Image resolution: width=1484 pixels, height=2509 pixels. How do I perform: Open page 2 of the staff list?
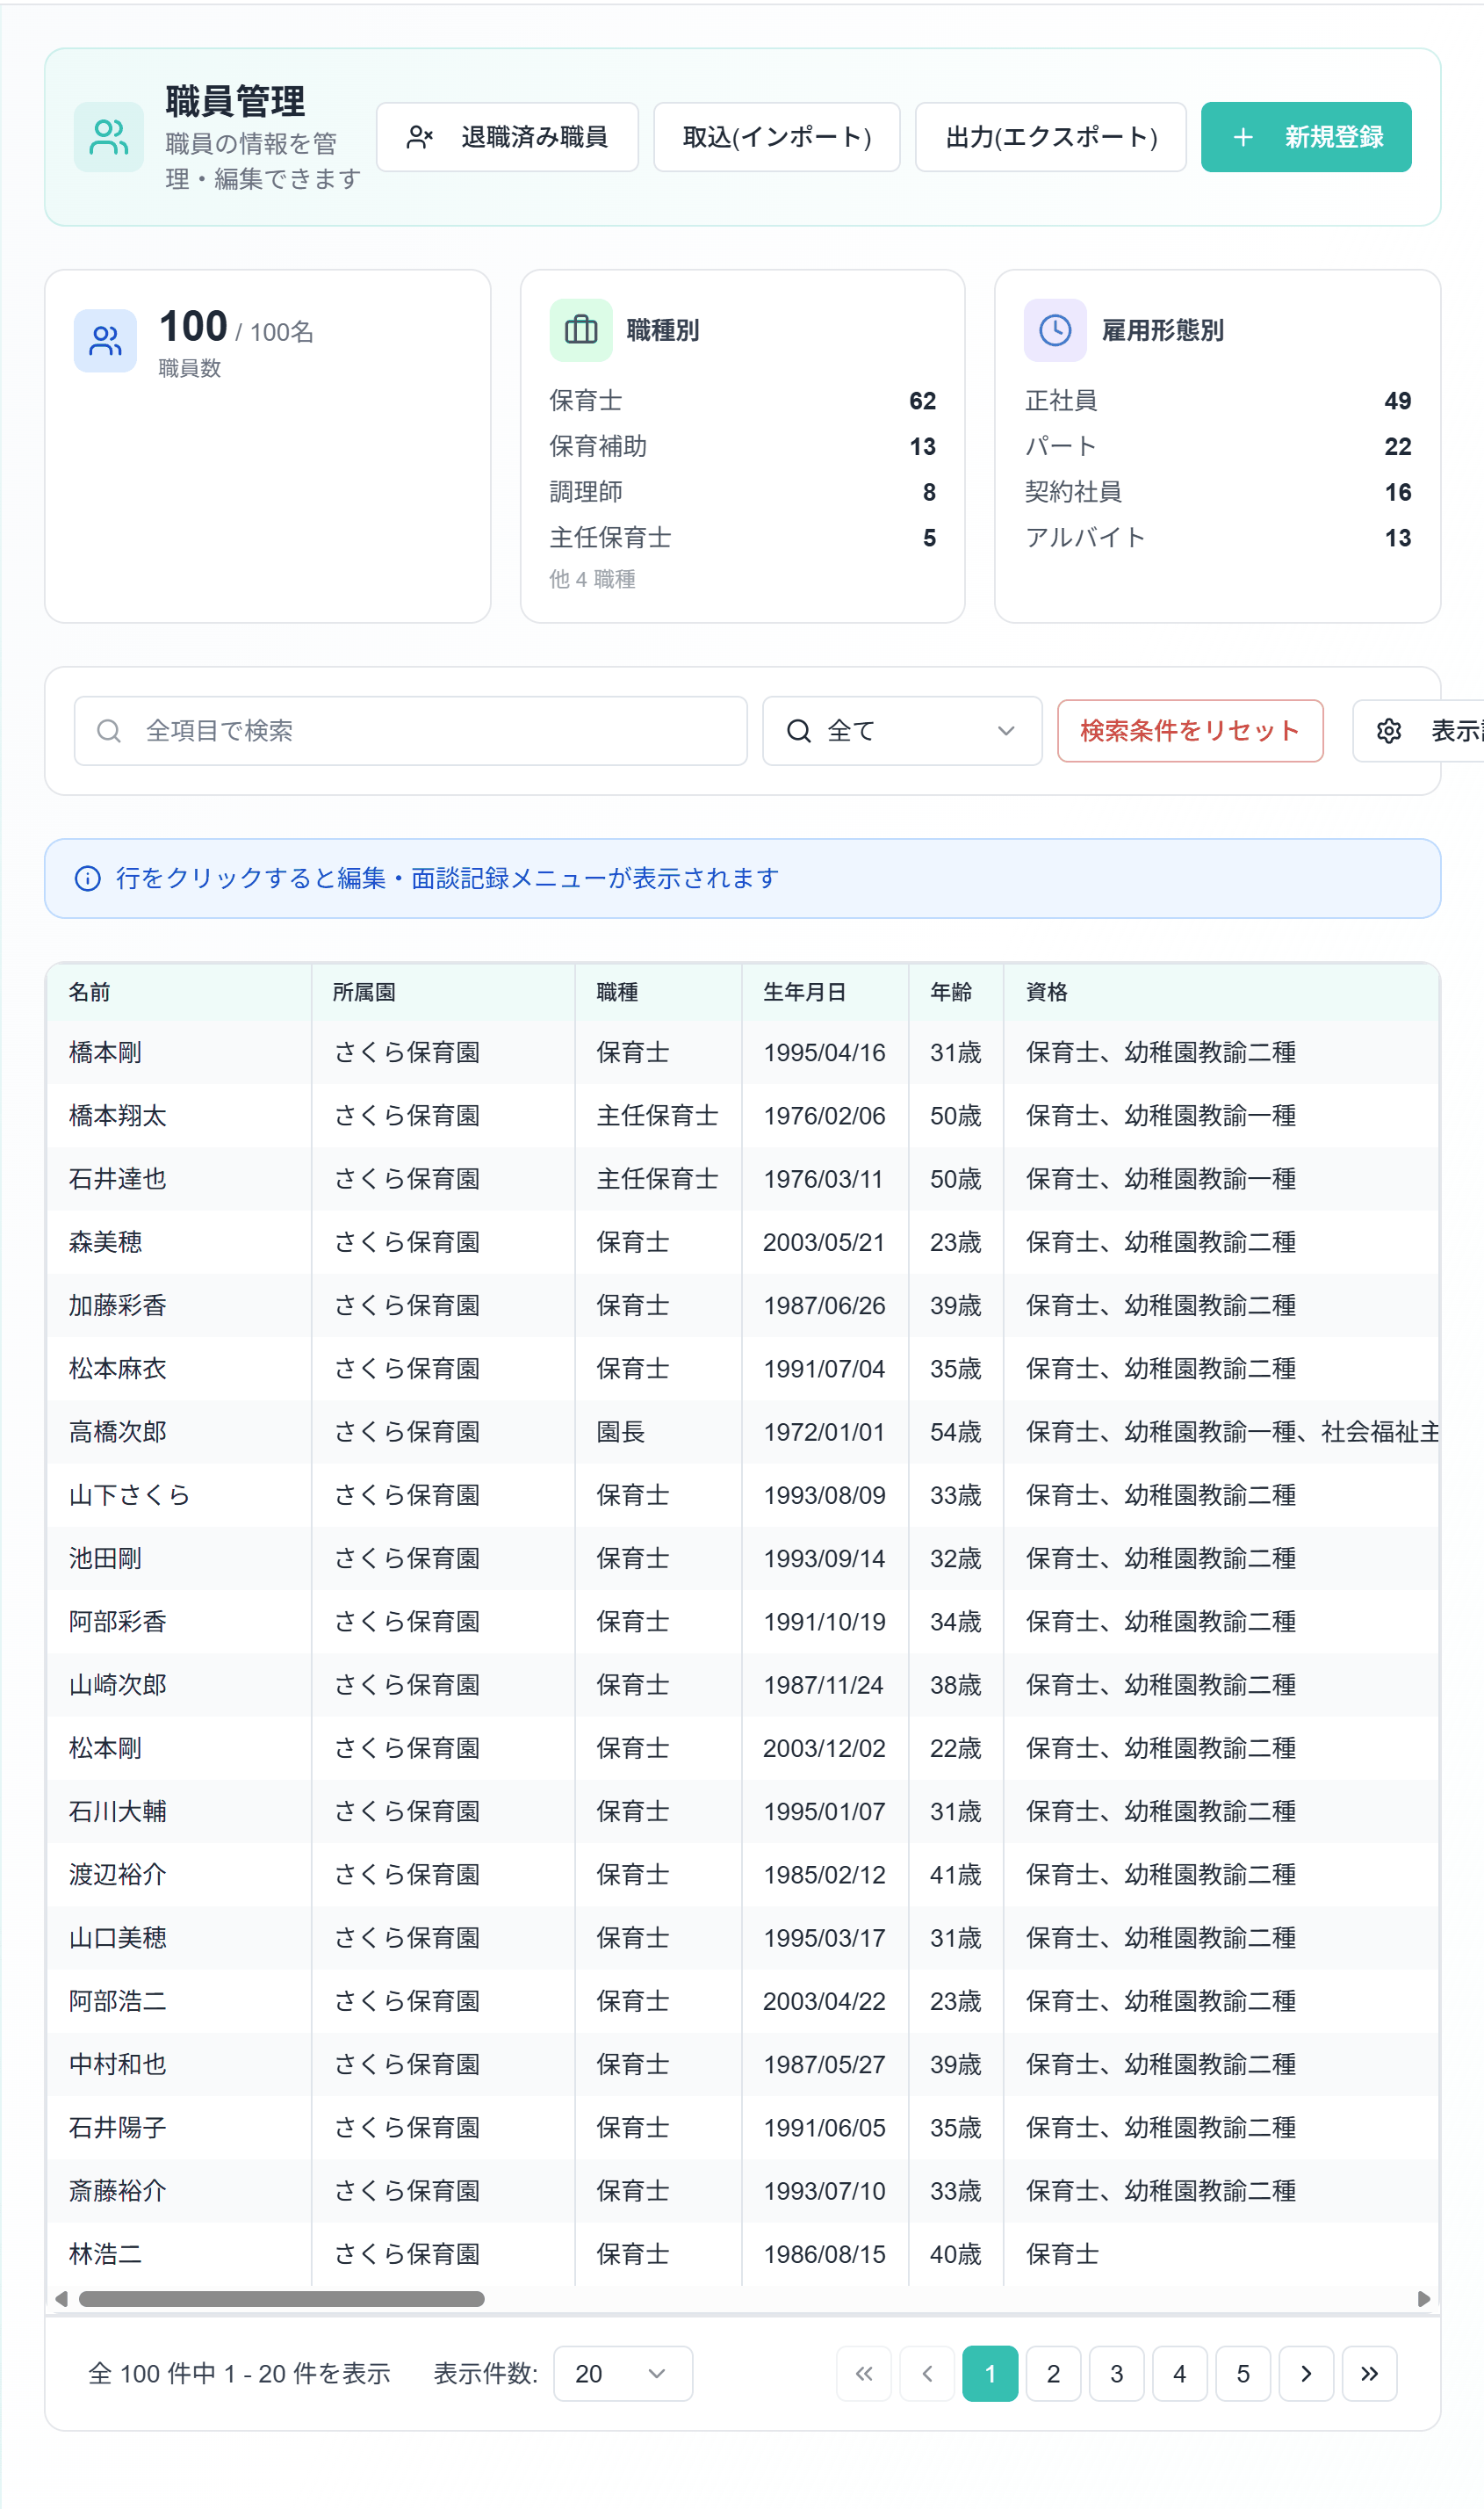pos(1053,2374)
